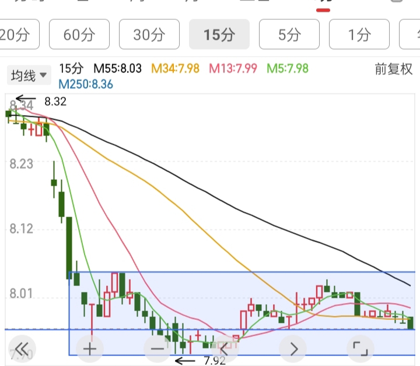Switch to the 60分 timeframe
420x366 pixels.
tap(79, 34)
